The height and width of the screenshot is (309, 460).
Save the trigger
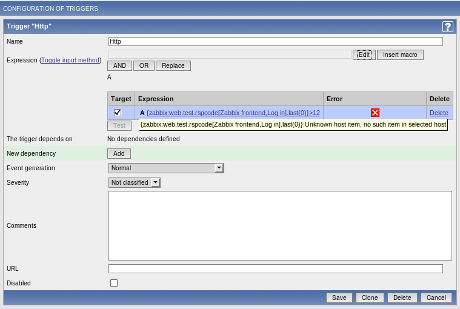339,297
